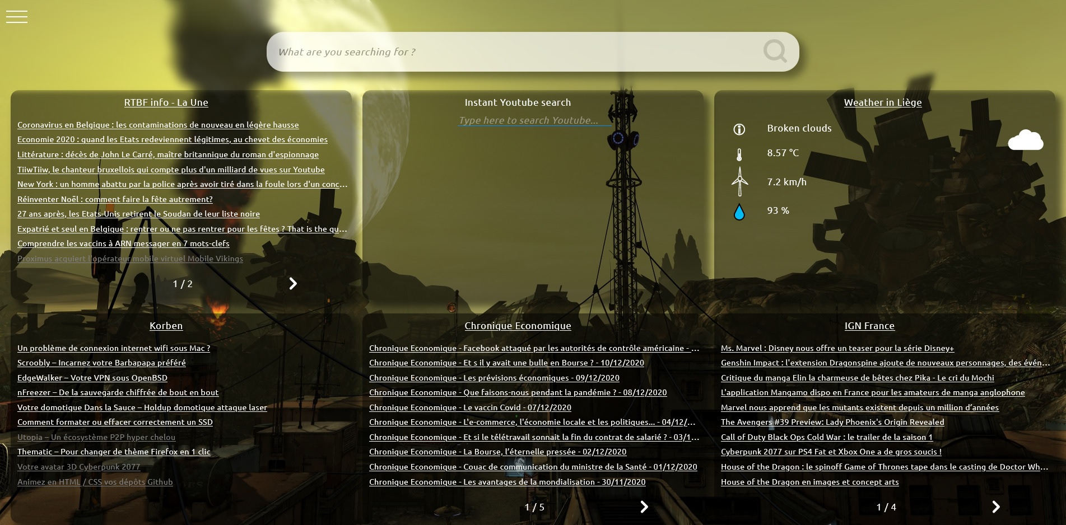Viewport: 1066px width, 525px height.
Task: Open the Economie 2020 article link
Action: coord(173,139)
